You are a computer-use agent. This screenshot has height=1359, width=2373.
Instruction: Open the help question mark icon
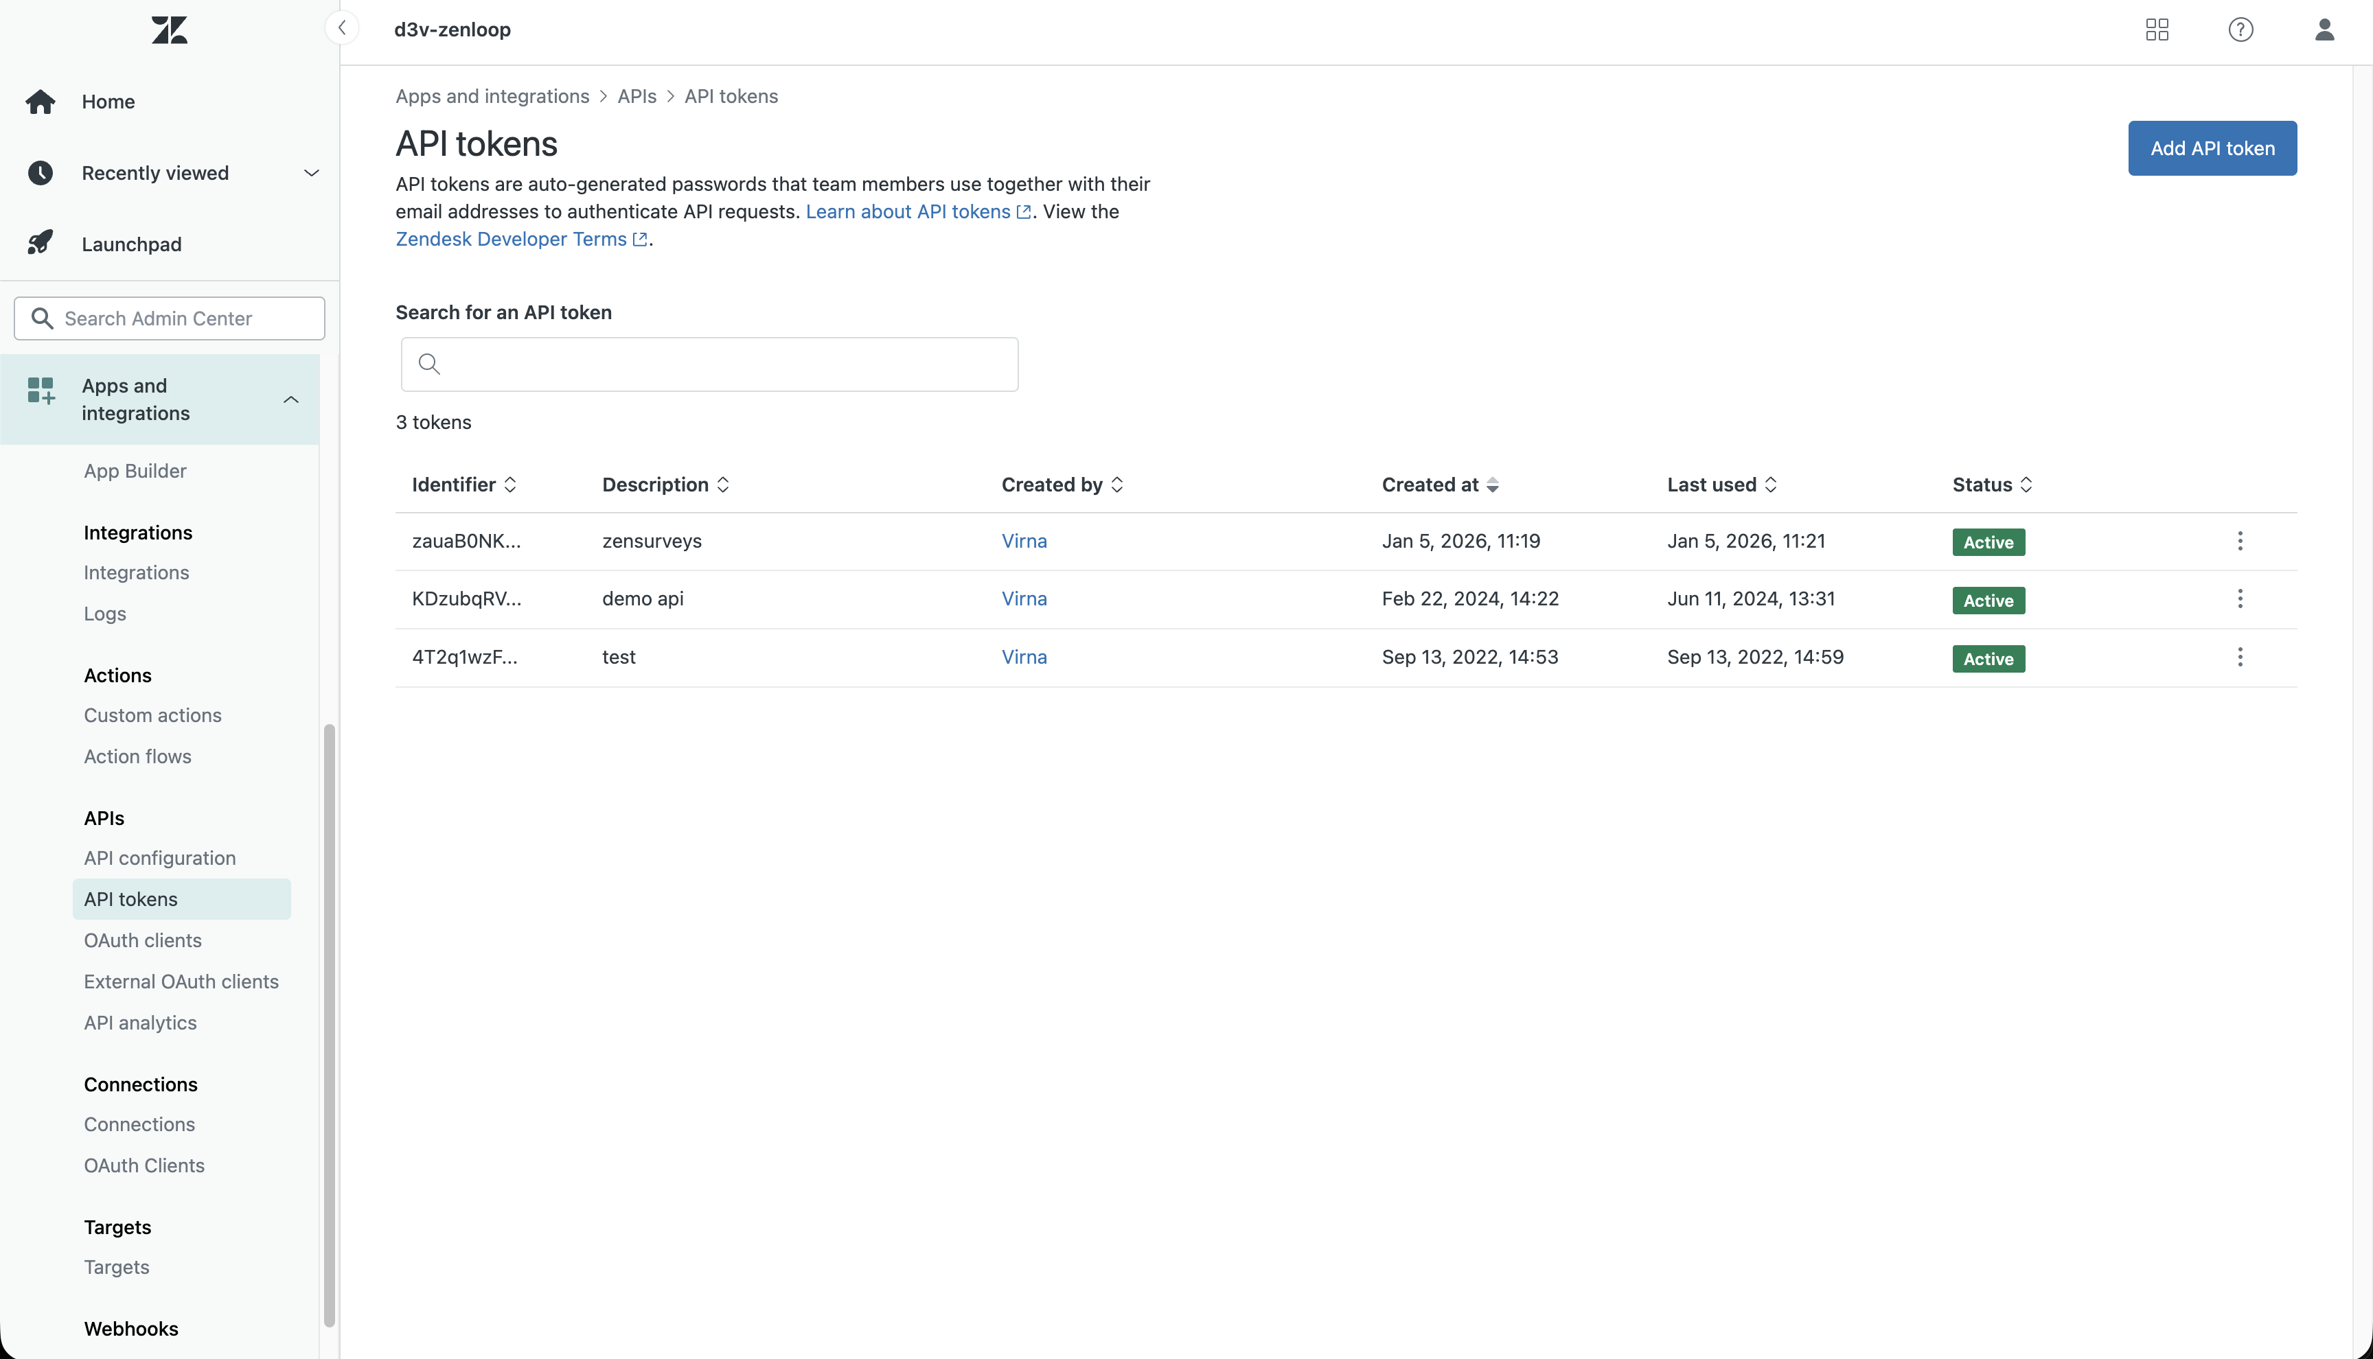[x=2240, y=30]
